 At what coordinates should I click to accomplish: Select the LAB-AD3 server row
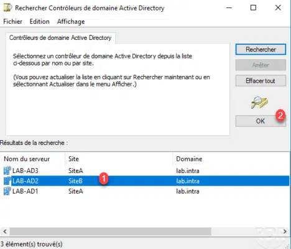click(x=145, y=171)
